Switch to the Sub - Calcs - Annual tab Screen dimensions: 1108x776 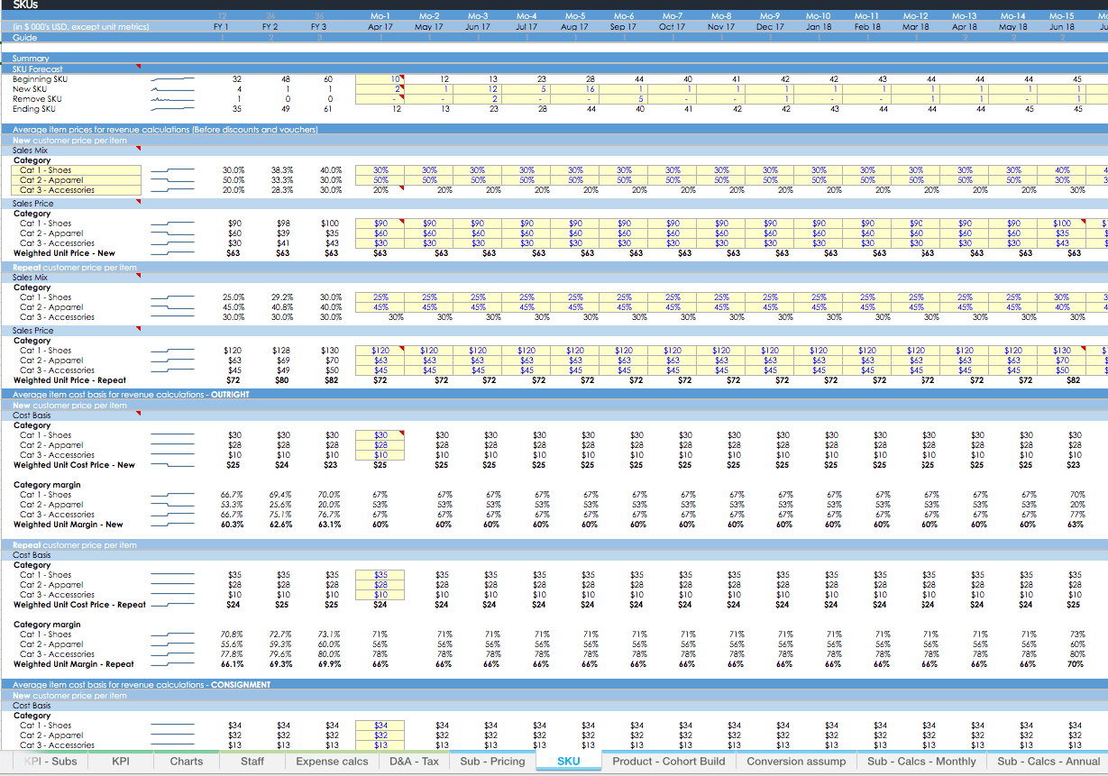coord(1048,762)
